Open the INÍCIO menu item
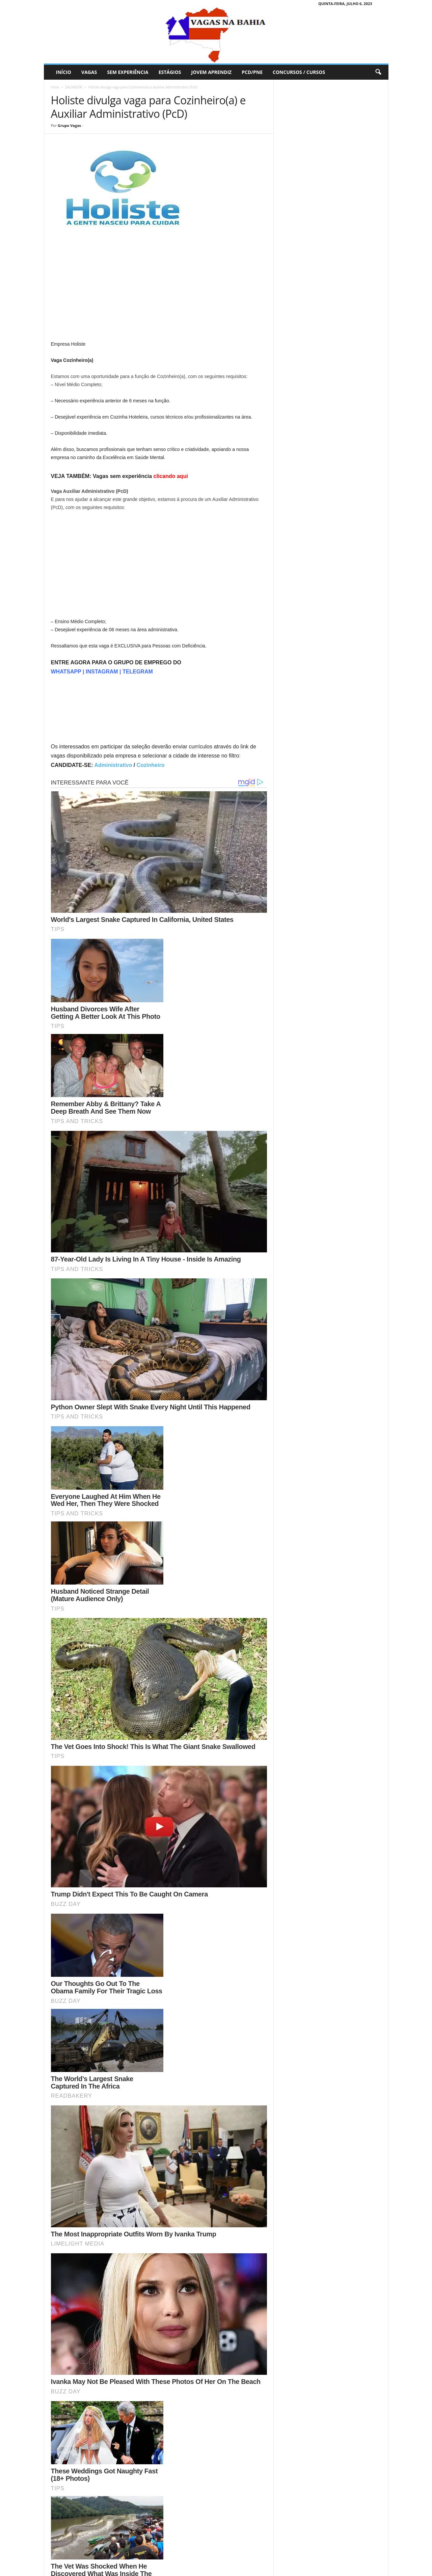 [63, 72]
